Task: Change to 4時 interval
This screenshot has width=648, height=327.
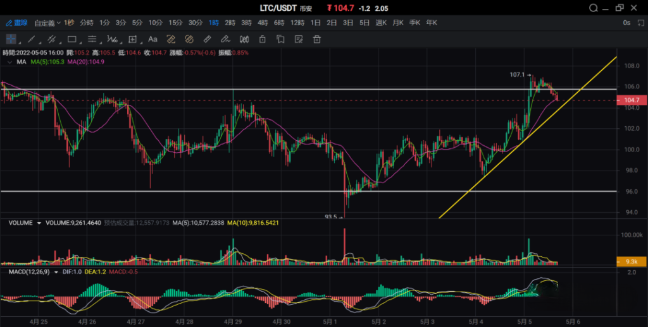Action: 263,23
